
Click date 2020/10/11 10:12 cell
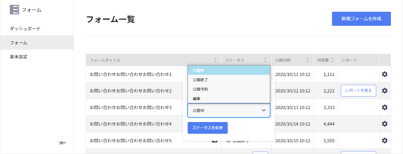[x=293, y=74]
